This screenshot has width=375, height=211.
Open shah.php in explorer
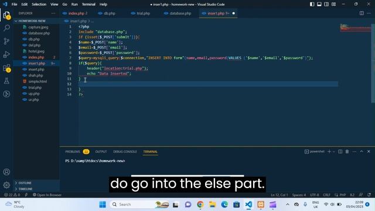pos(35,76)
